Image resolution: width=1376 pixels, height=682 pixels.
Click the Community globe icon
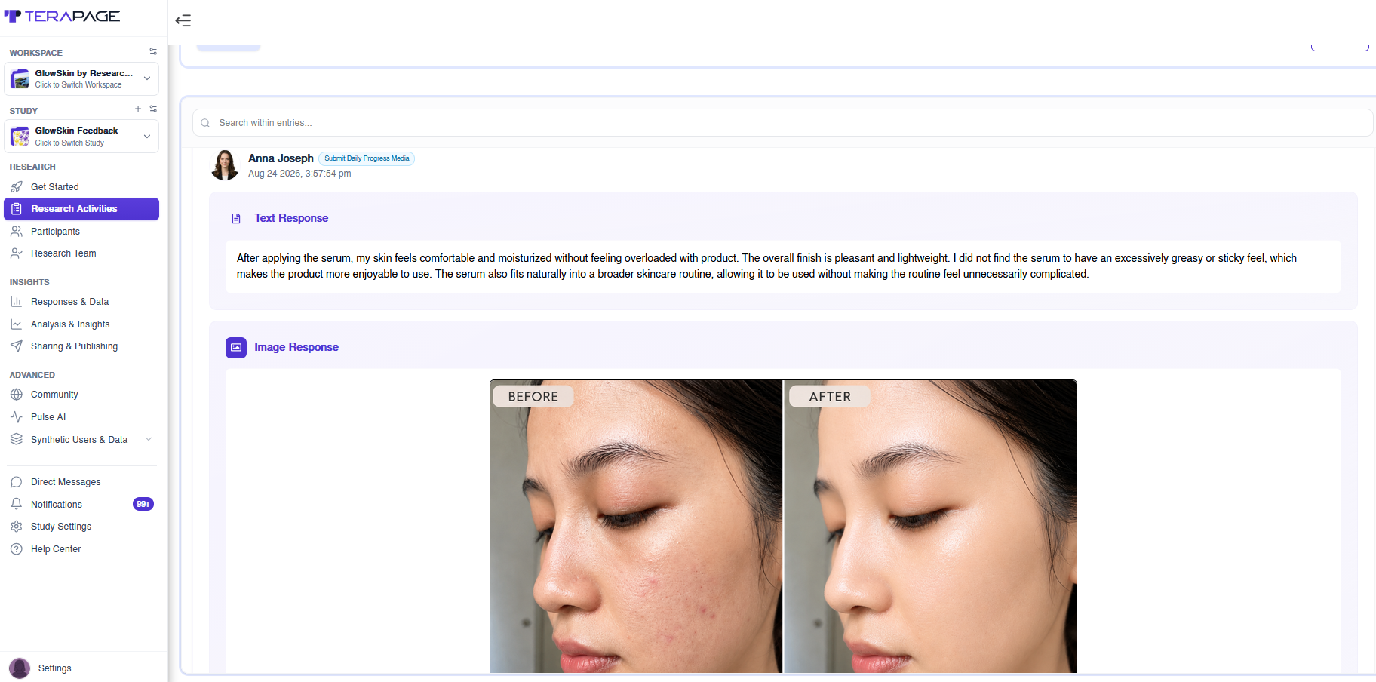tap(17, 395)
